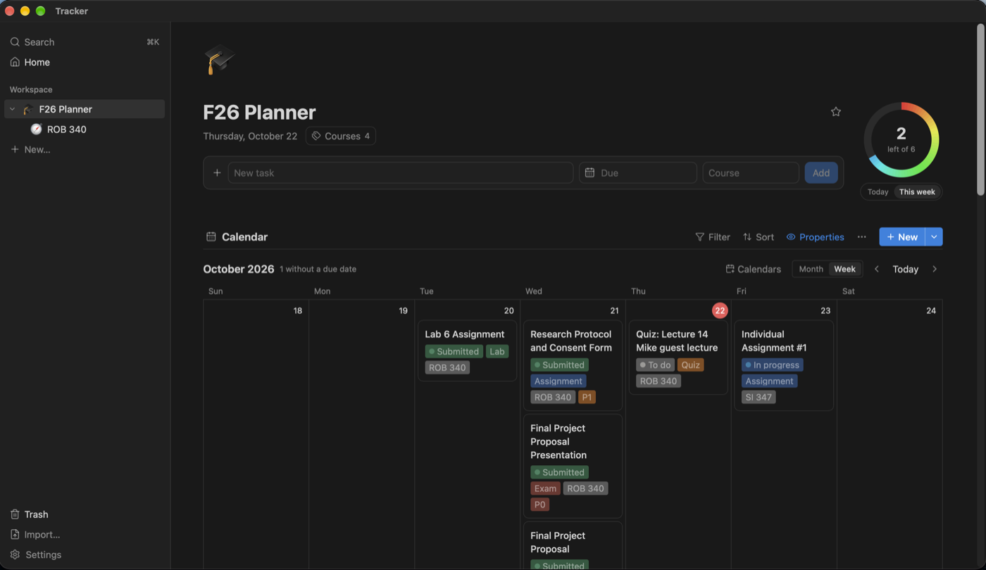Viewport: 986px width, 570px height.
Task: Open Final Project Proposal Presentation card
Action: tap(573, 467)
